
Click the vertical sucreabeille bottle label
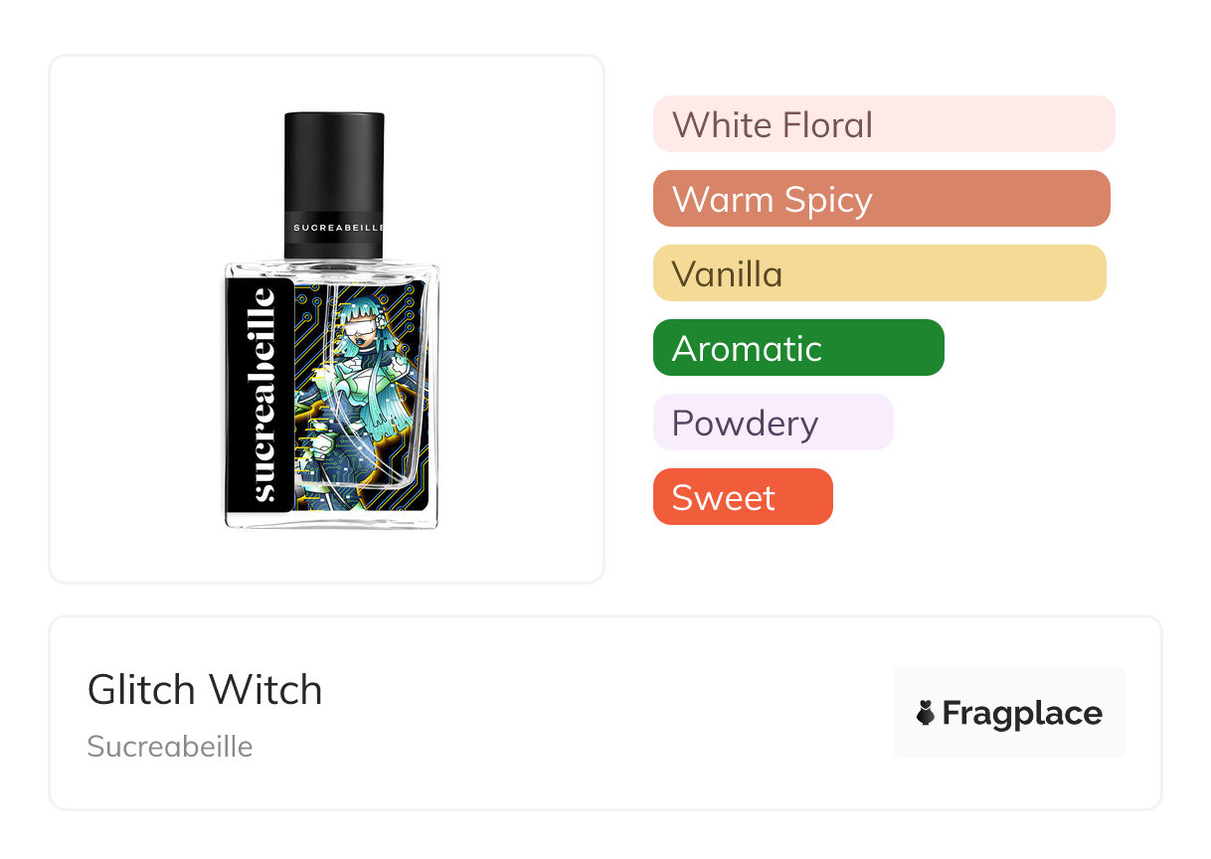coord(260,395)
